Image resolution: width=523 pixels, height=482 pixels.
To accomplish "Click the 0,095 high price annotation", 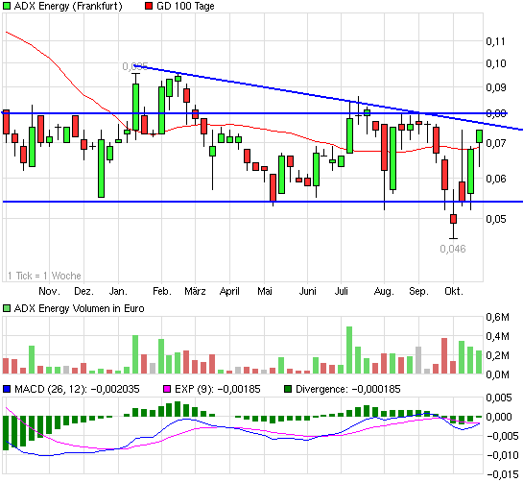I will [x=135, y=66].
